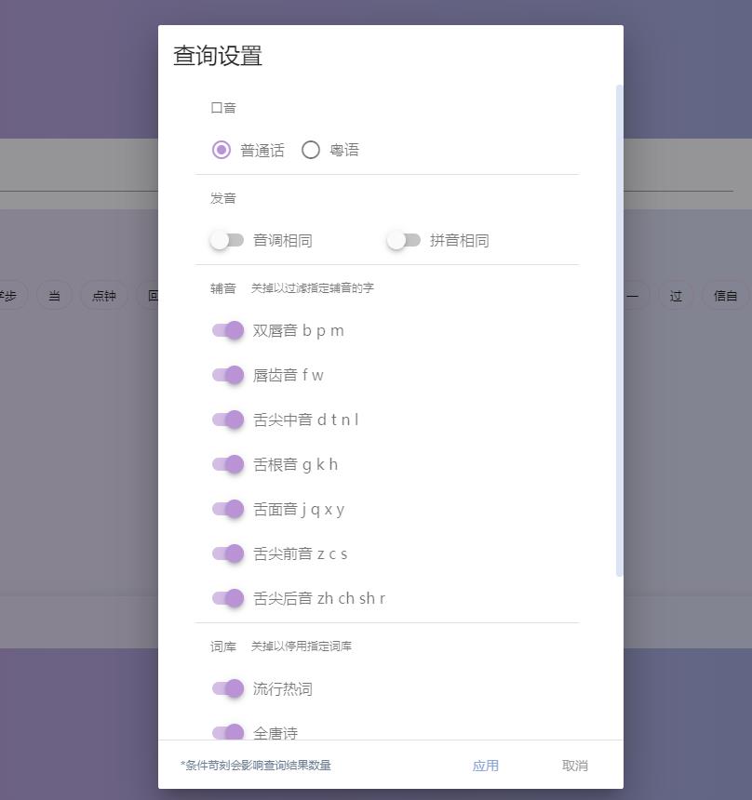Toggle off 舌根音 g k h
Image resolution: width=752 pixels, height=800 pixels.
tap(226, 464)
